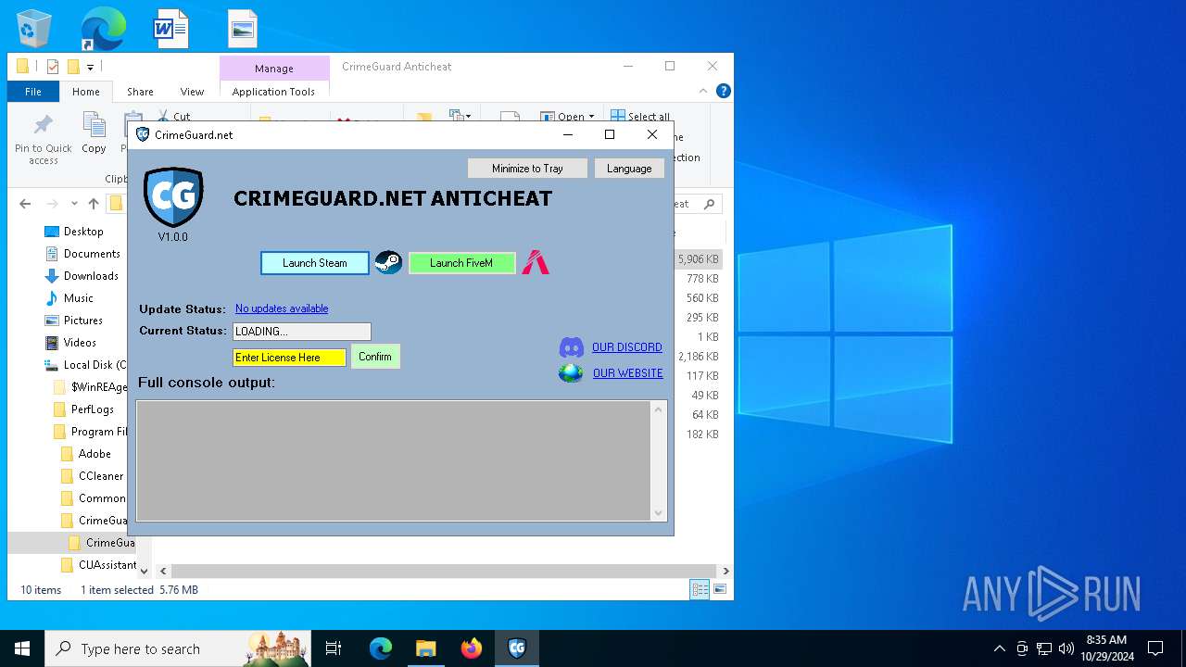Click the console output scroll down arrow
Viewport: 1186px width, 667px height.
tap(659, 513)
